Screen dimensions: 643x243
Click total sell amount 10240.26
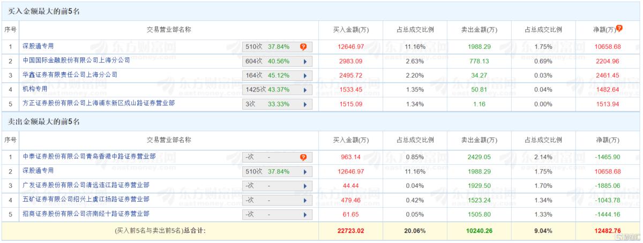478,231
